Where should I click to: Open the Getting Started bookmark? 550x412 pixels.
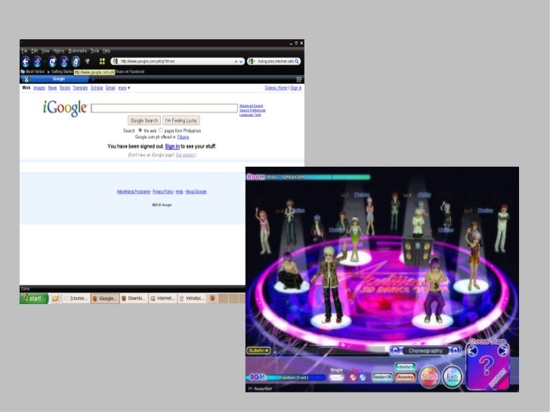pos(60,72)
